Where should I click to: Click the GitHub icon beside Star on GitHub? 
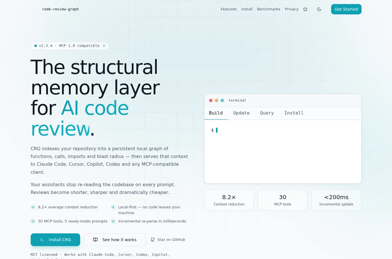click(x=153, y=240)
